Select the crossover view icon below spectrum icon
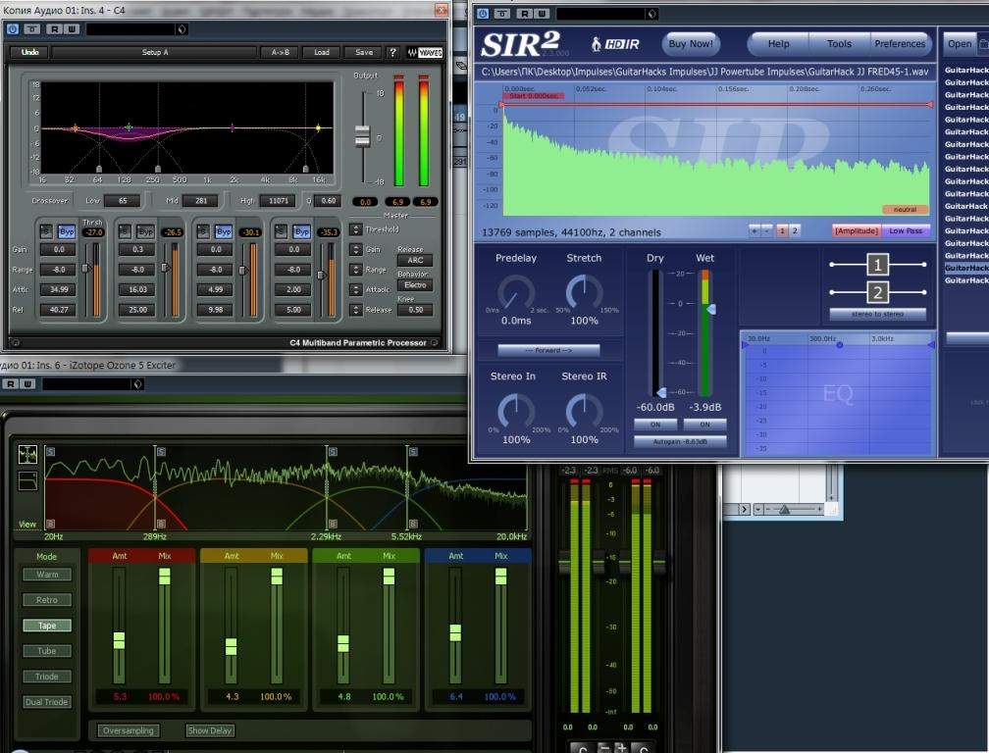989x753 pixels. (27, 480)
